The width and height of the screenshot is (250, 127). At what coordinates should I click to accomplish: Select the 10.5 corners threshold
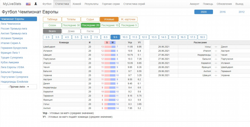tap(125, 37)
